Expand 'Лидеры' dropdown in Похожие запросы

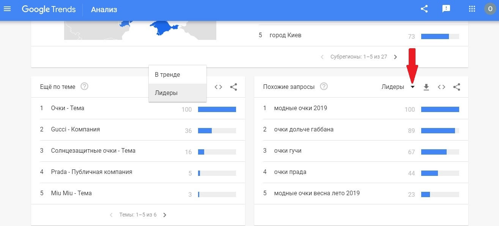click(x=398, y=87)
